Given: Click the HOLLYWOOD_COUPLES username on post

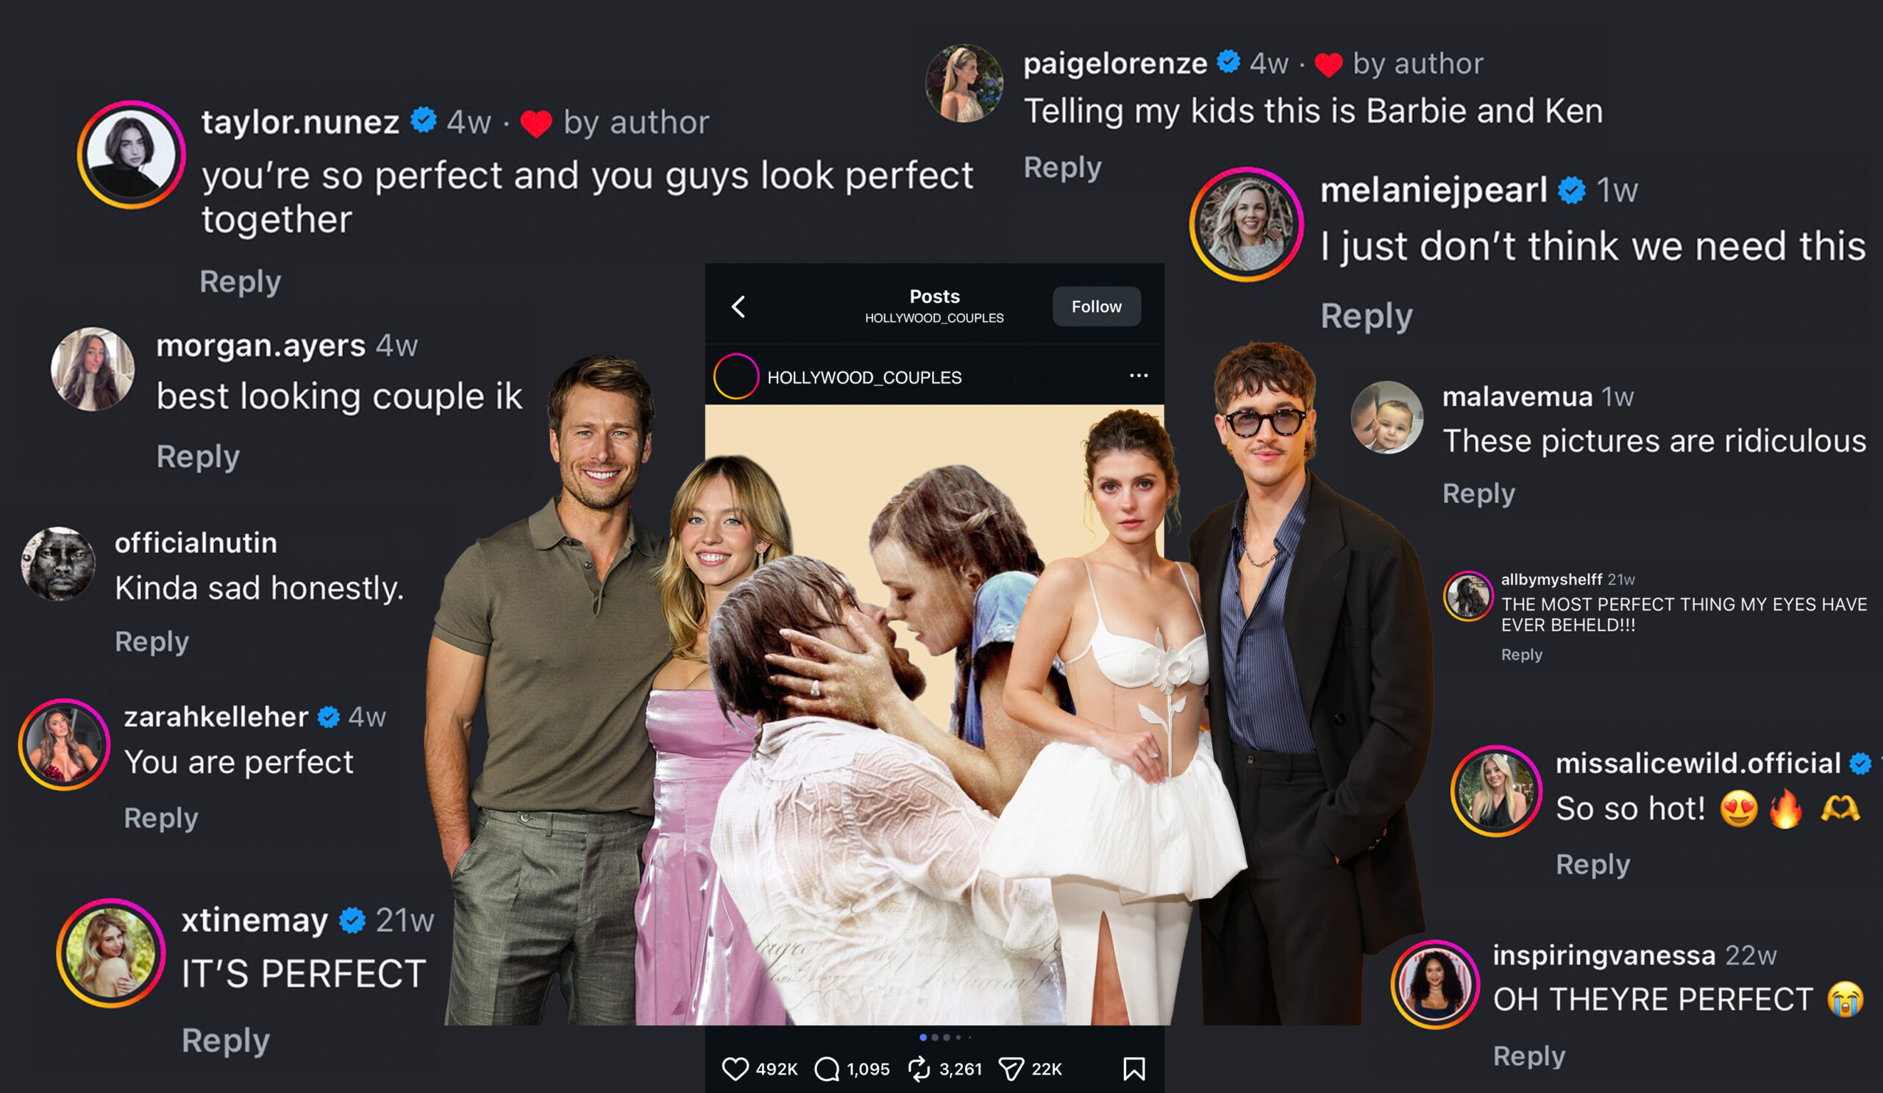Looking at the screenshot, I should (x=864, y=377).
